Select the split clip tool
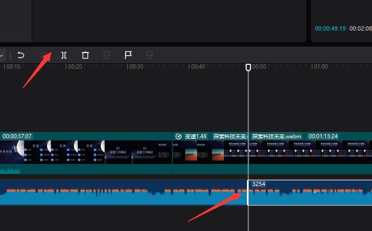 [x=64, y=55]
